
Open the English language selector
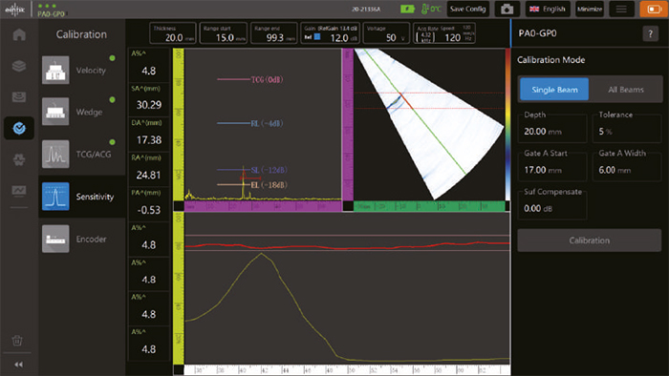[548, 9]
